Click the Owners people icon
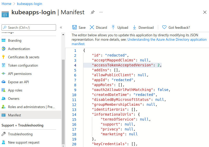 pos(4,99)
